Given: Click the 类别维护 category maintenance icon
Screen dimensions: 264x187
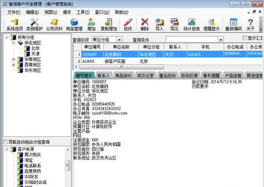Looking at the screenshot, I should [34, 25].
